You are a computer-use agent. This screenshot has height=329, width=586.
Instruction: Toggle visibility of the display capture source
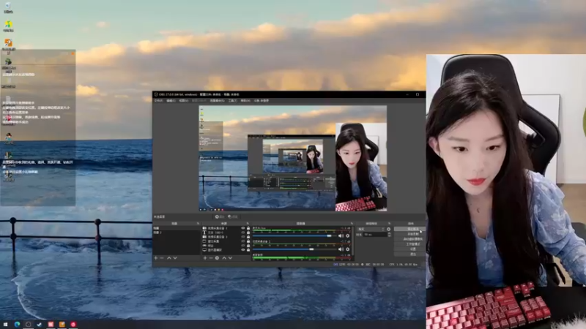point(243,249)
